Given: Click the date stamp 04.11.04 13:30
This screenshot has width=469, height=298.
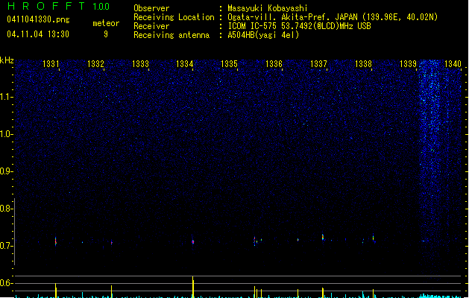Looking at the screenshot, I should 38,34.
